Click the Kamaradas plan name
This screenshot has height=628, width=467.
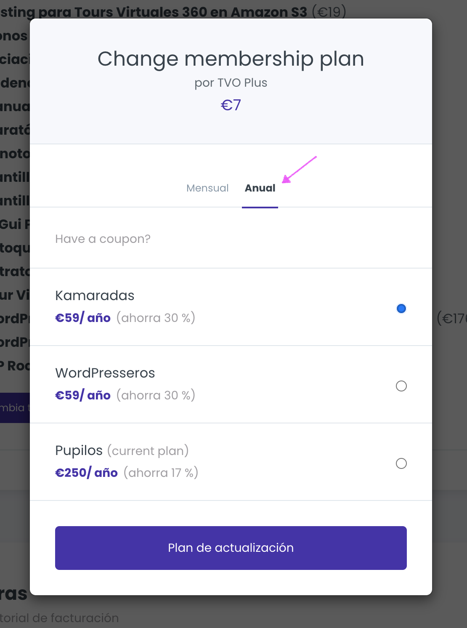(x=95, y=295)
